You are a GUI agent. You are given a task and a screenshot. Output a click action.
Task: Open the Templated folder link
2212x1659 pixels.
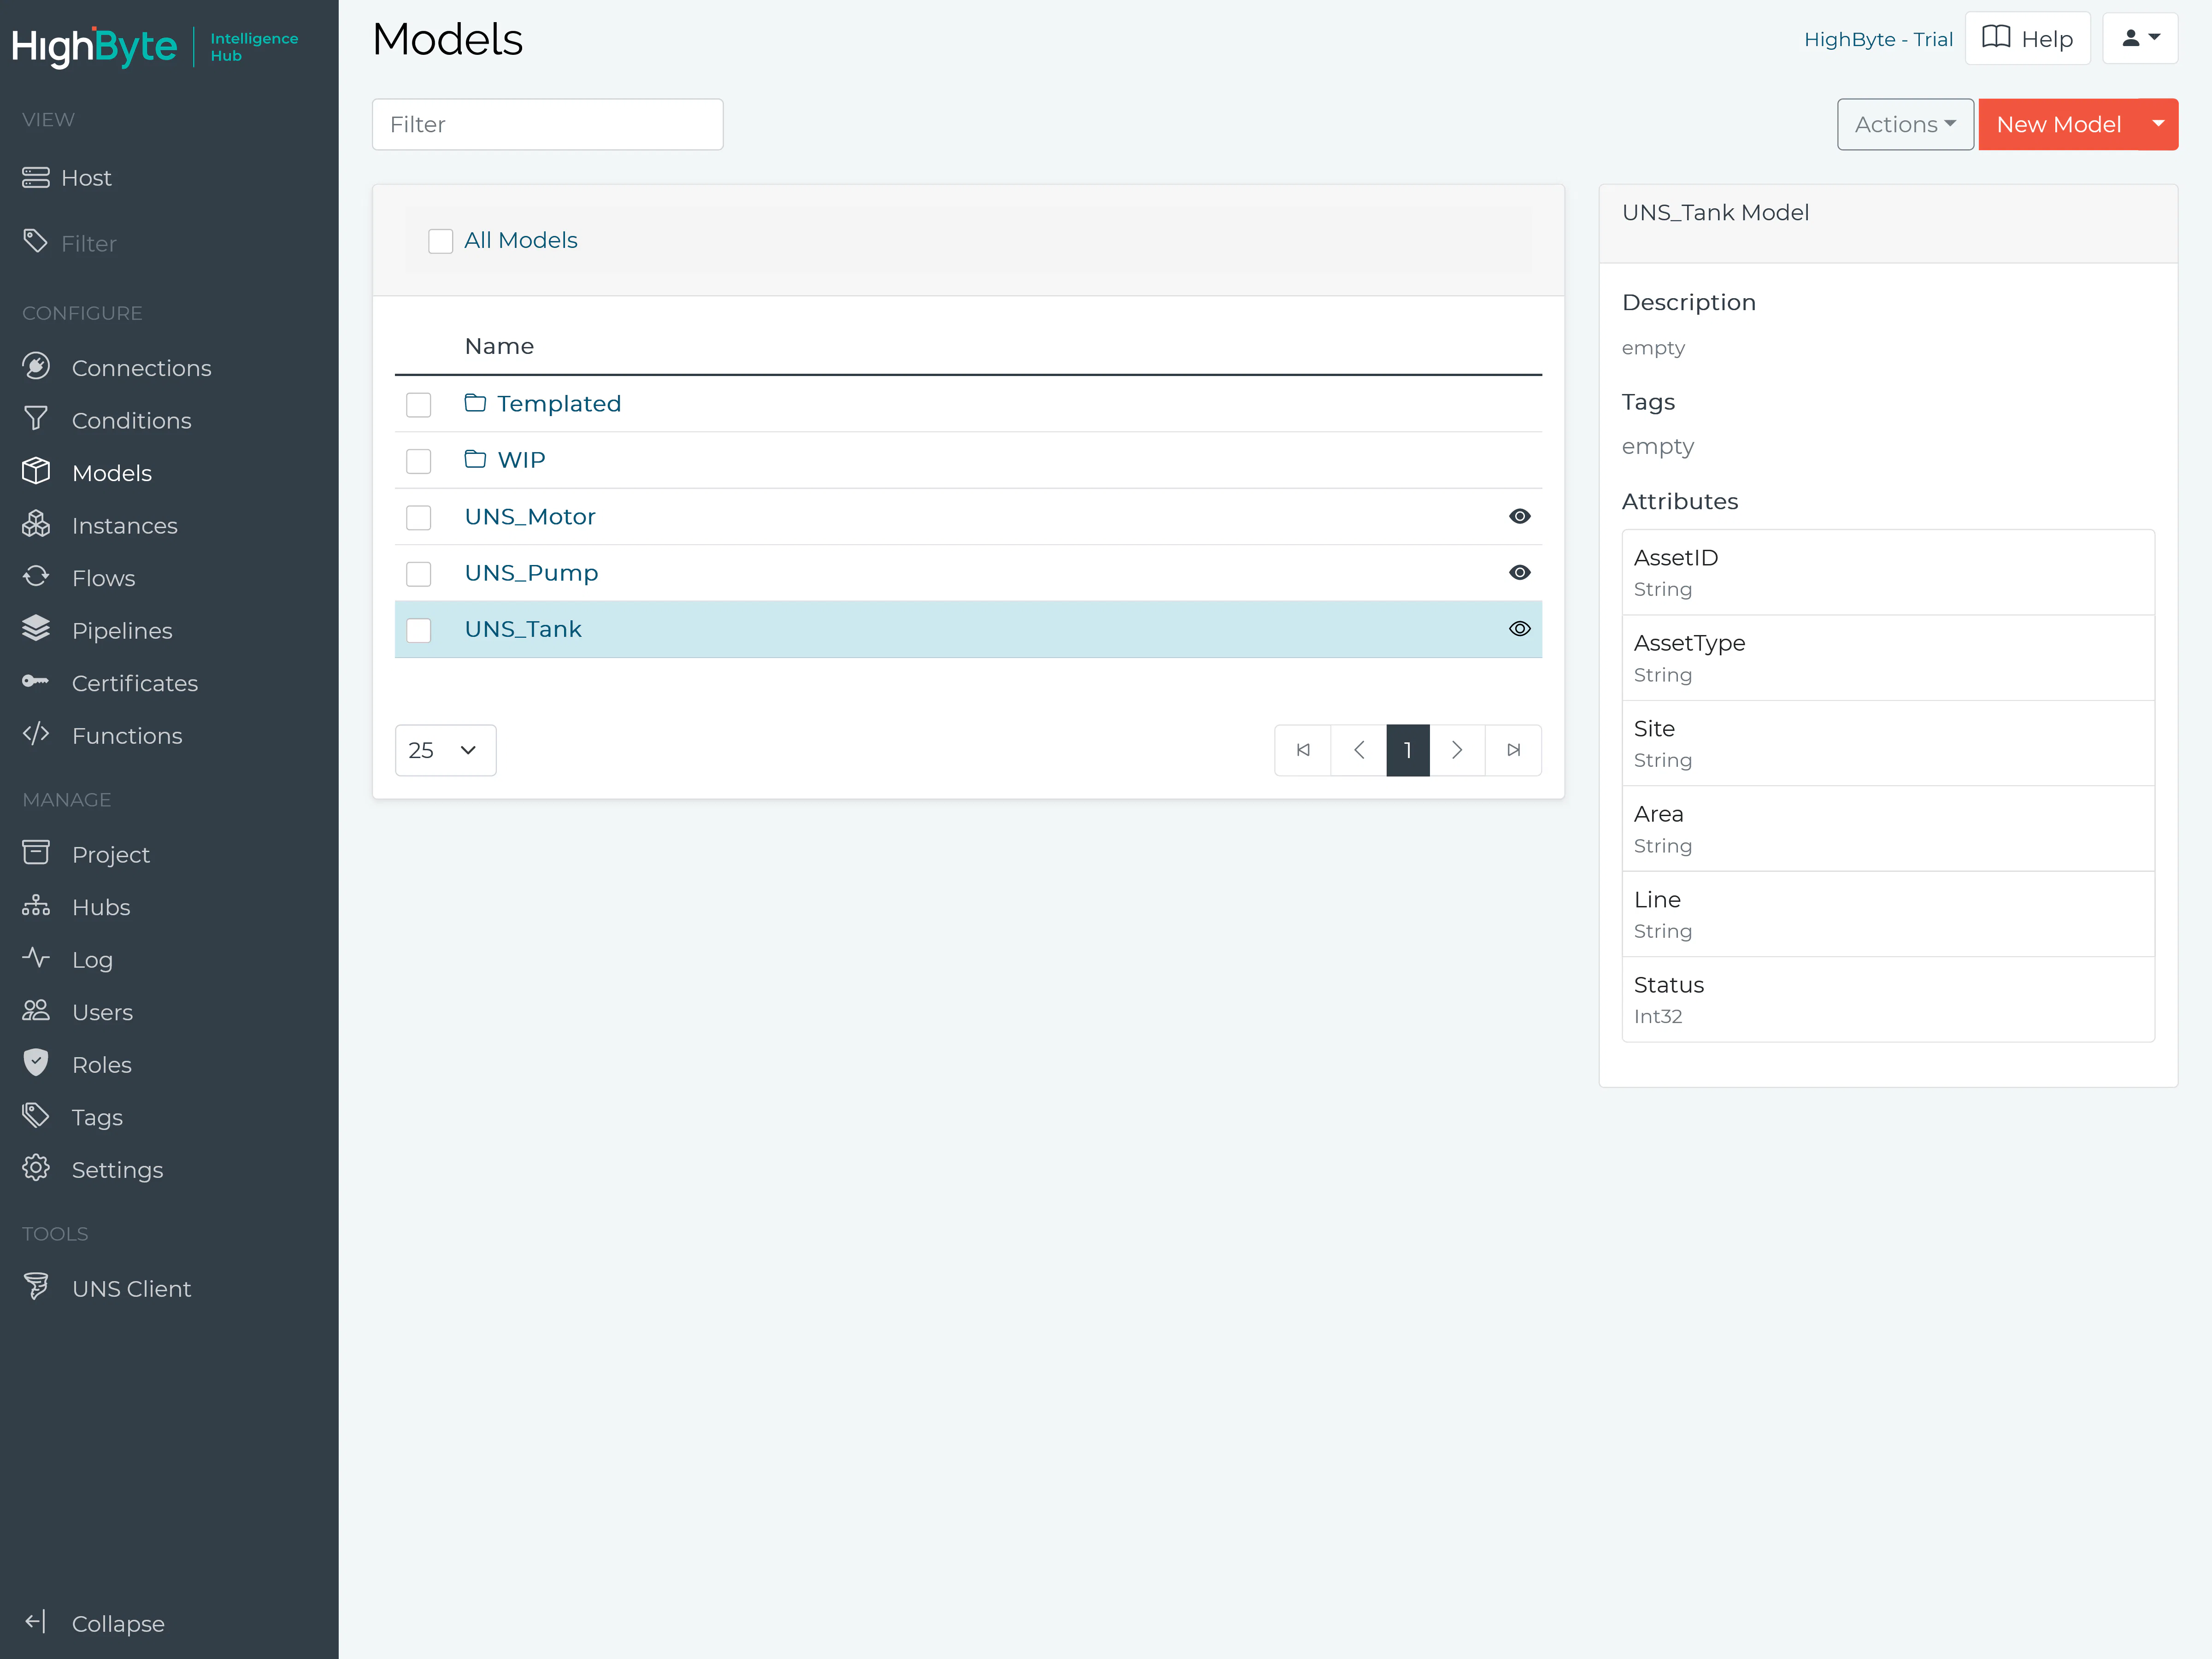559,404
